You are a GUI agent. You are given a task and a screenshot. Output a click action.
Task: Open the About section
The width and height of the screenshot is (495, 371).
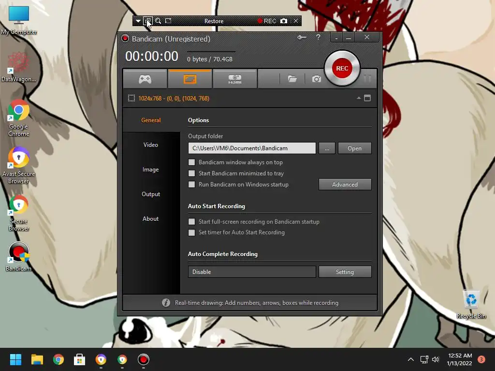click(151, 219)
